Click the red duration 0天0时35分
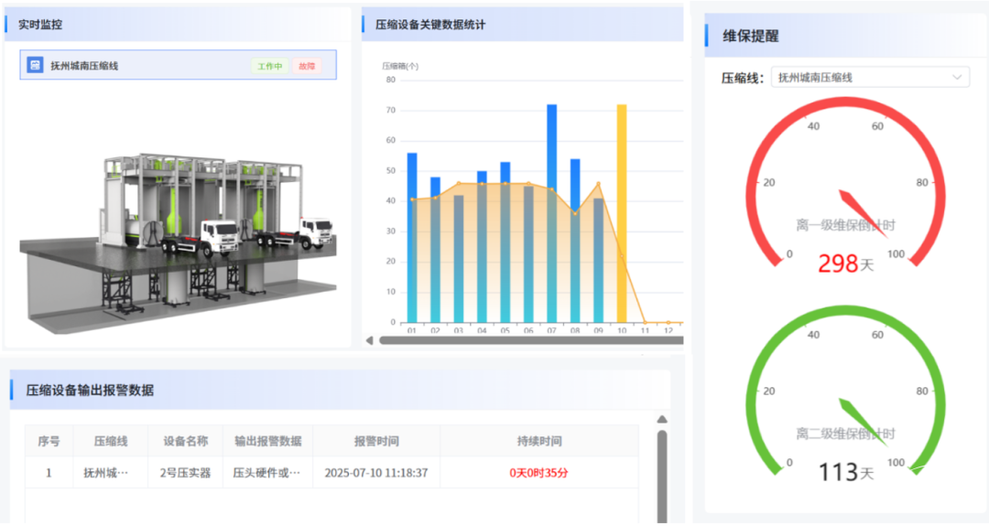This screenshot has width=989, height=526. click(538, 474)
